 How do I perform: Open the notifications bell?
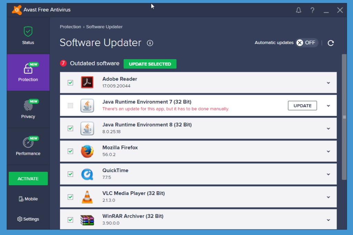pyautogui.click(x=299, y=10)
